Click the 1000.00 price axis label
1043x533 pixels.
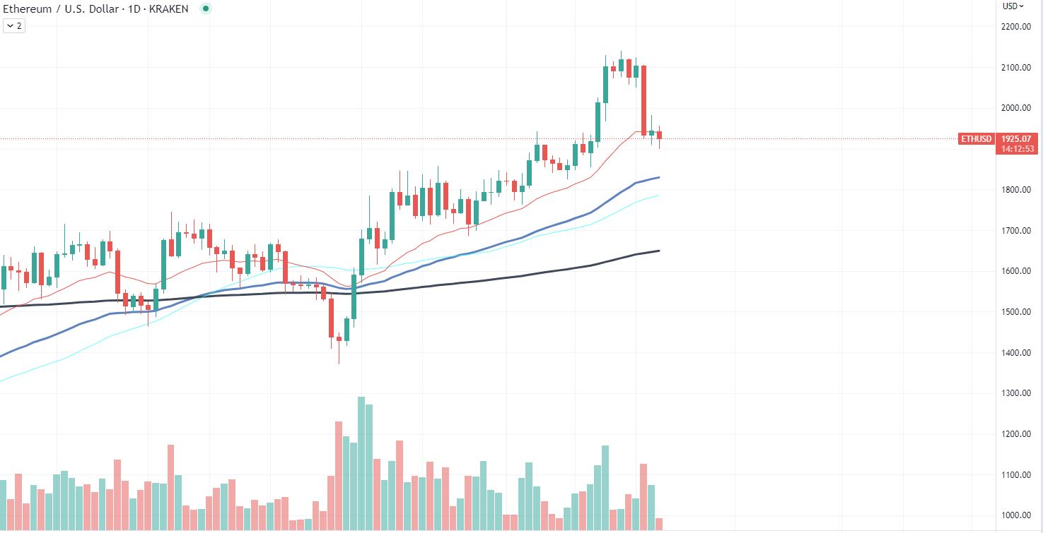1017,516
